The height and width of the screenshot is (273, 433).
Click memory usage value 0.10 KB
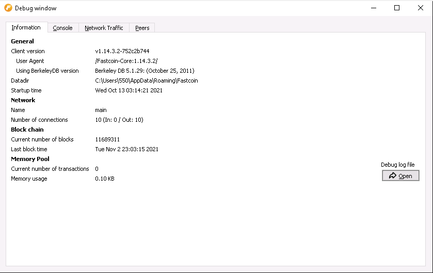(105, 179)
